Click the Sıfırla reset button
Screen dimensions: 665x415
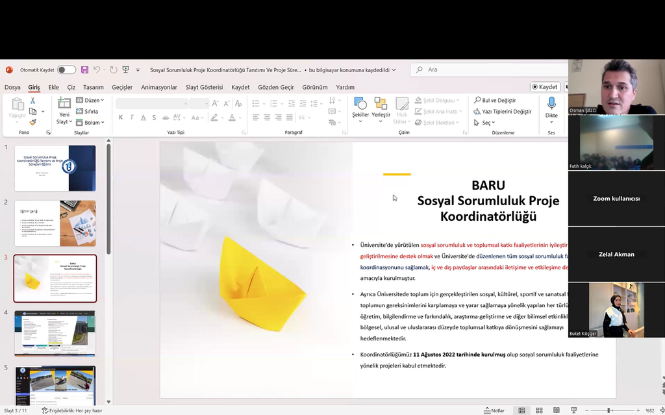[87, 111]
